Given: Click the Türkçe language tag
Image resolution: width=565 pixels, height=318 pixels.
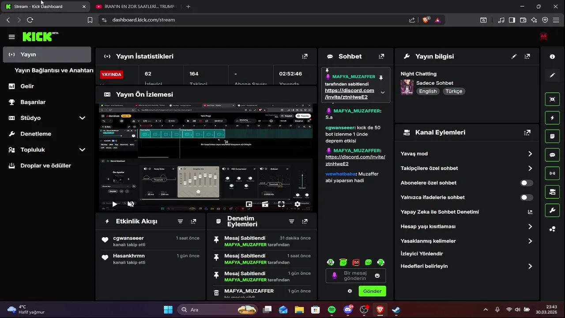Looking at the screenshot, I should coord(454,91).
